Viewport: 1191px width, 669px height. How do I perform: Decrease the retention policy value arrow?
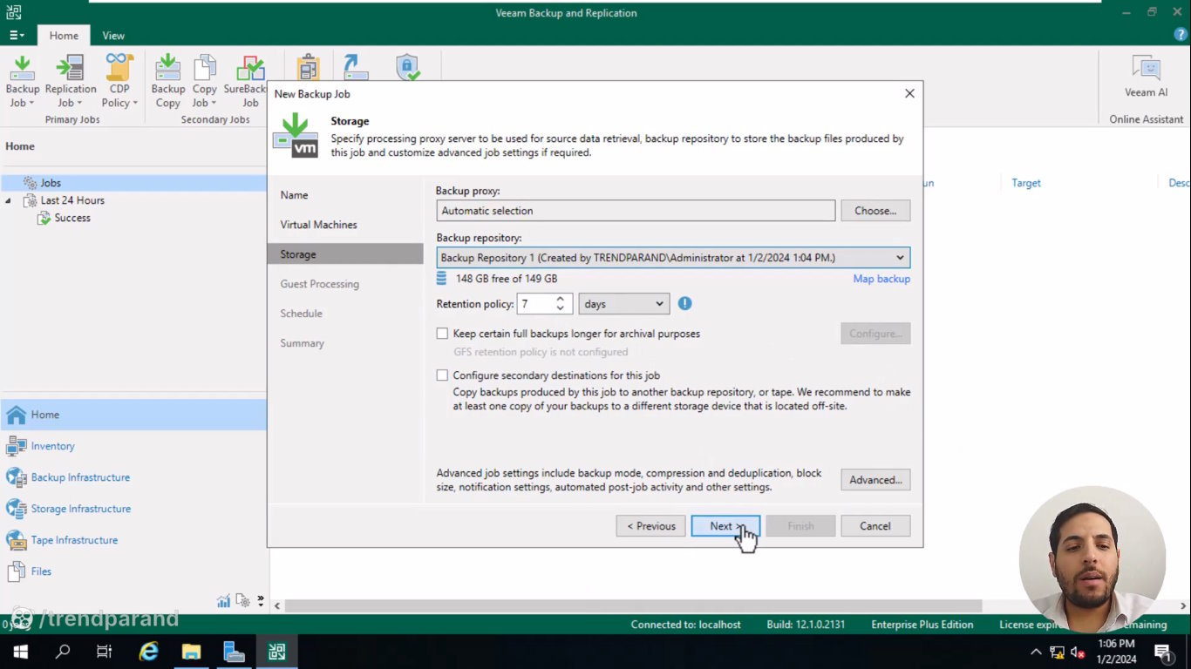click(560, 309)
